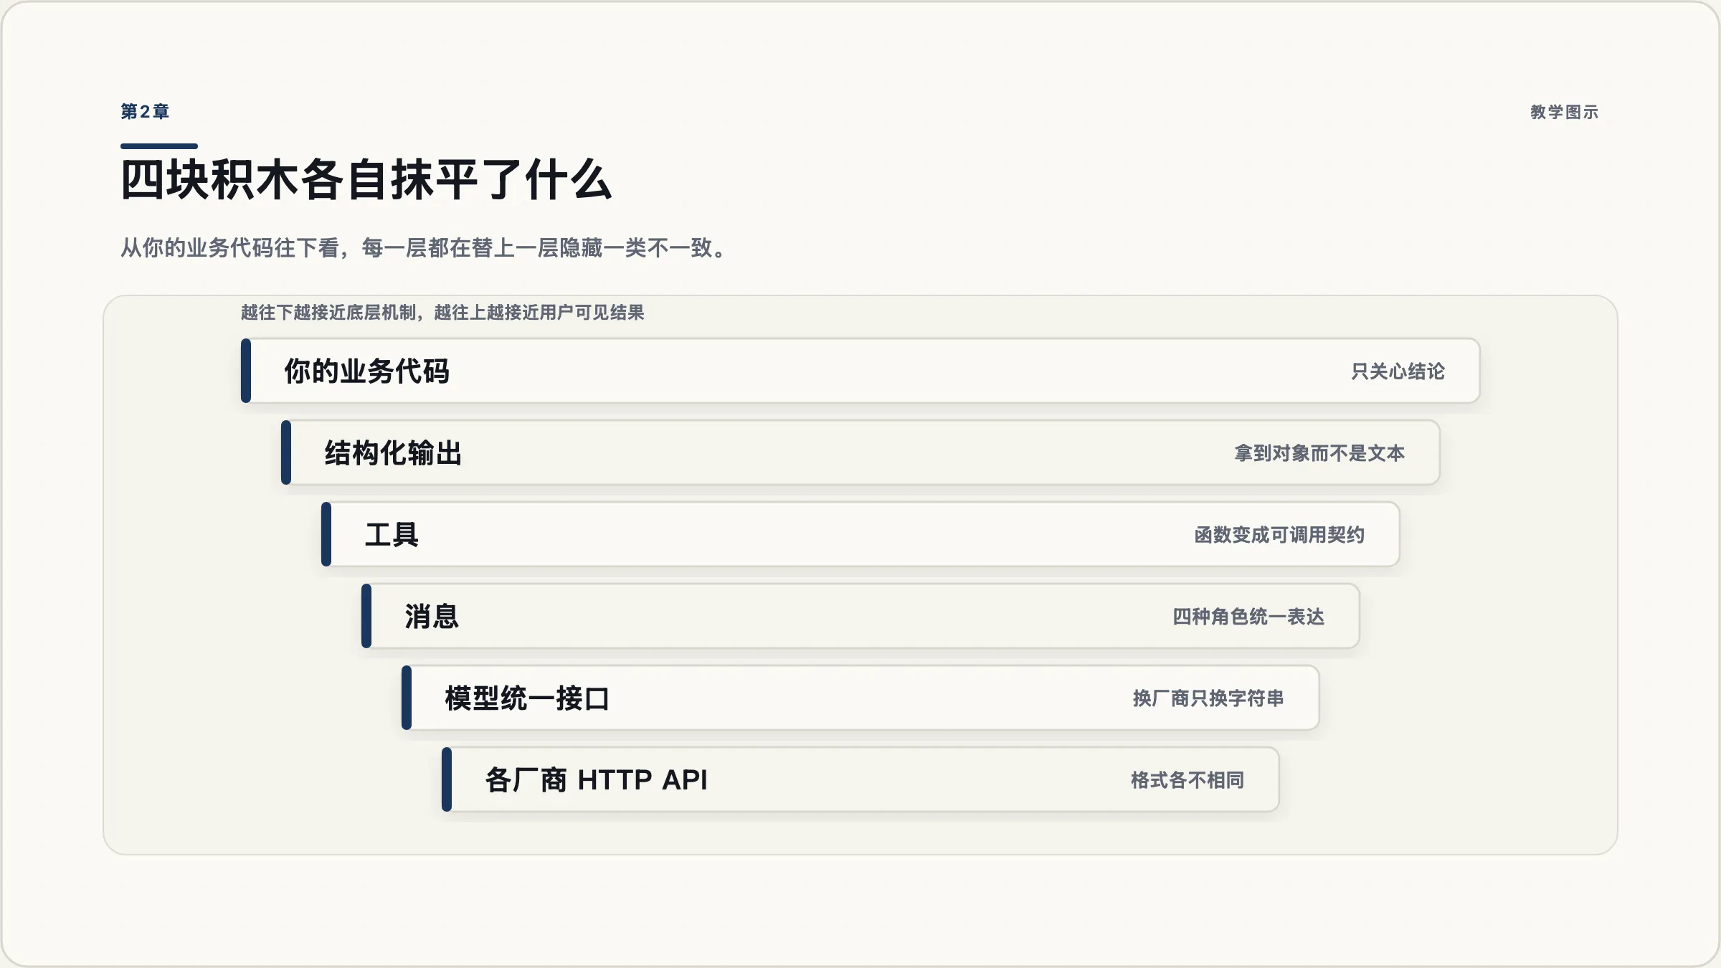Click the note '函数变成可调用契约'
This screenshot has width=1721, height=968.
click(x=1279, y=535)
